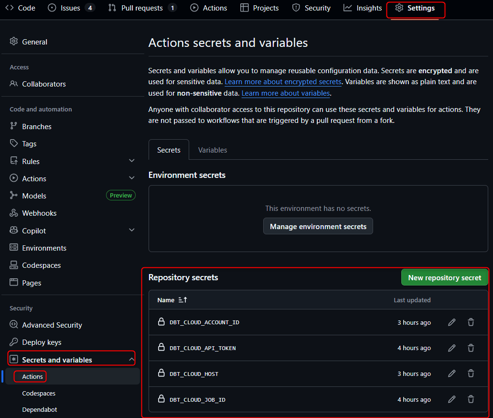
Task: Click trash icon for DBT_CLOUD_JOB_ID
Action: pos(471,399)
